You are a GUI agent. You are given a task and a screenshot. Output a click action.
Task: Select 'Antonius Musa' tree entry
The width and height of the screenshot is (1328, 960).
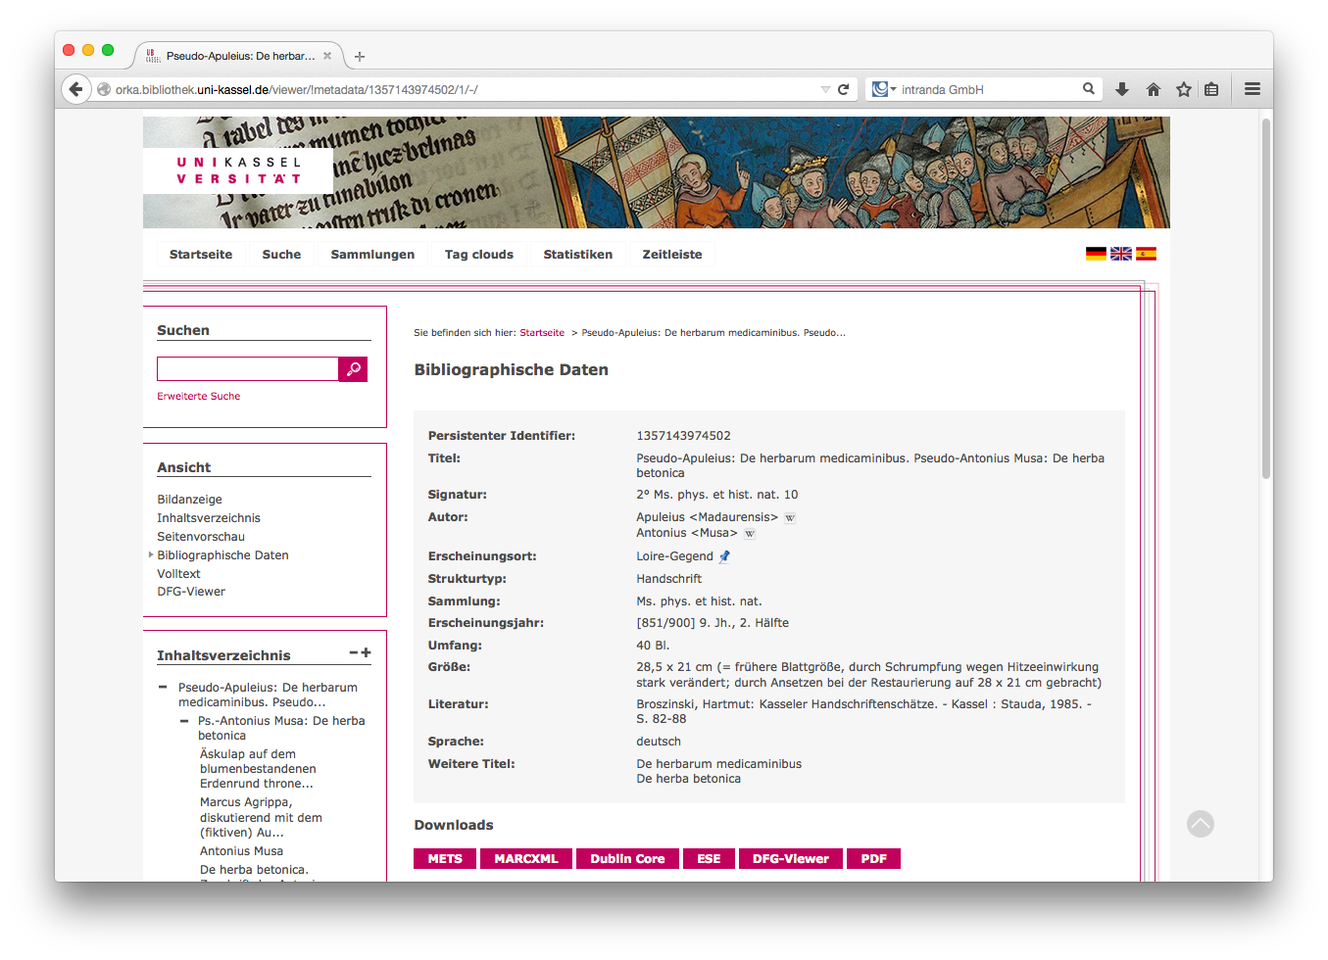[x=241, y=851]
